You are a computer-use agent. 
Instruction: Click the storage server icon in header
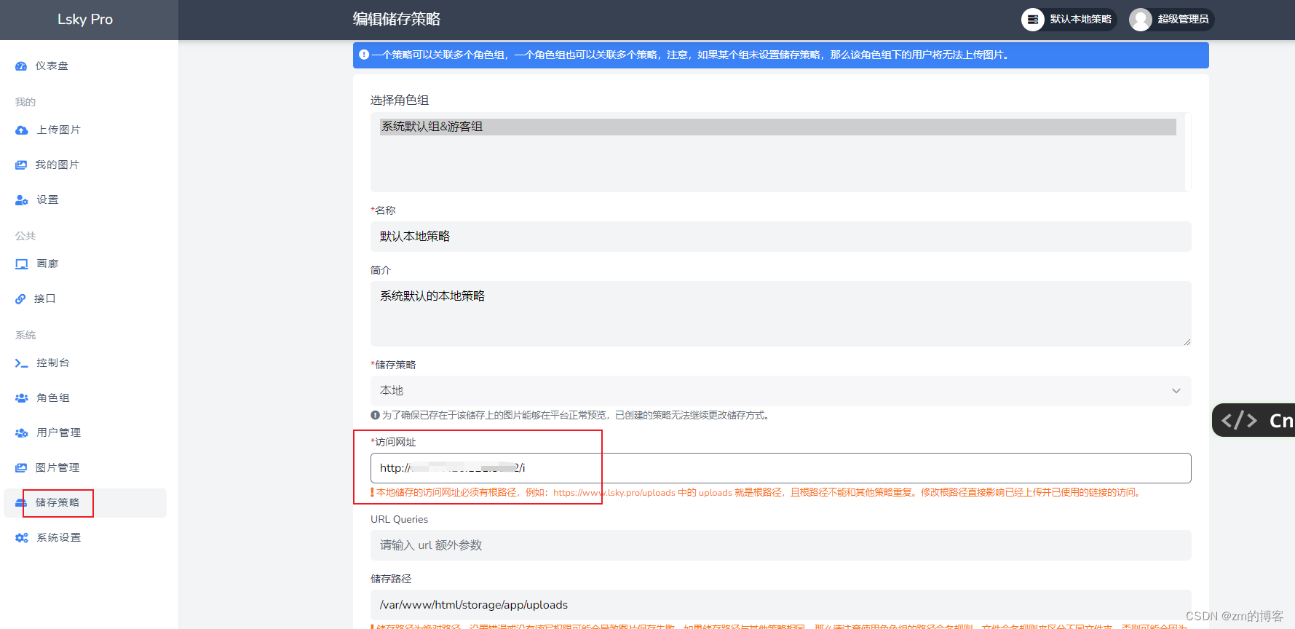click(x=1033, y=20)
